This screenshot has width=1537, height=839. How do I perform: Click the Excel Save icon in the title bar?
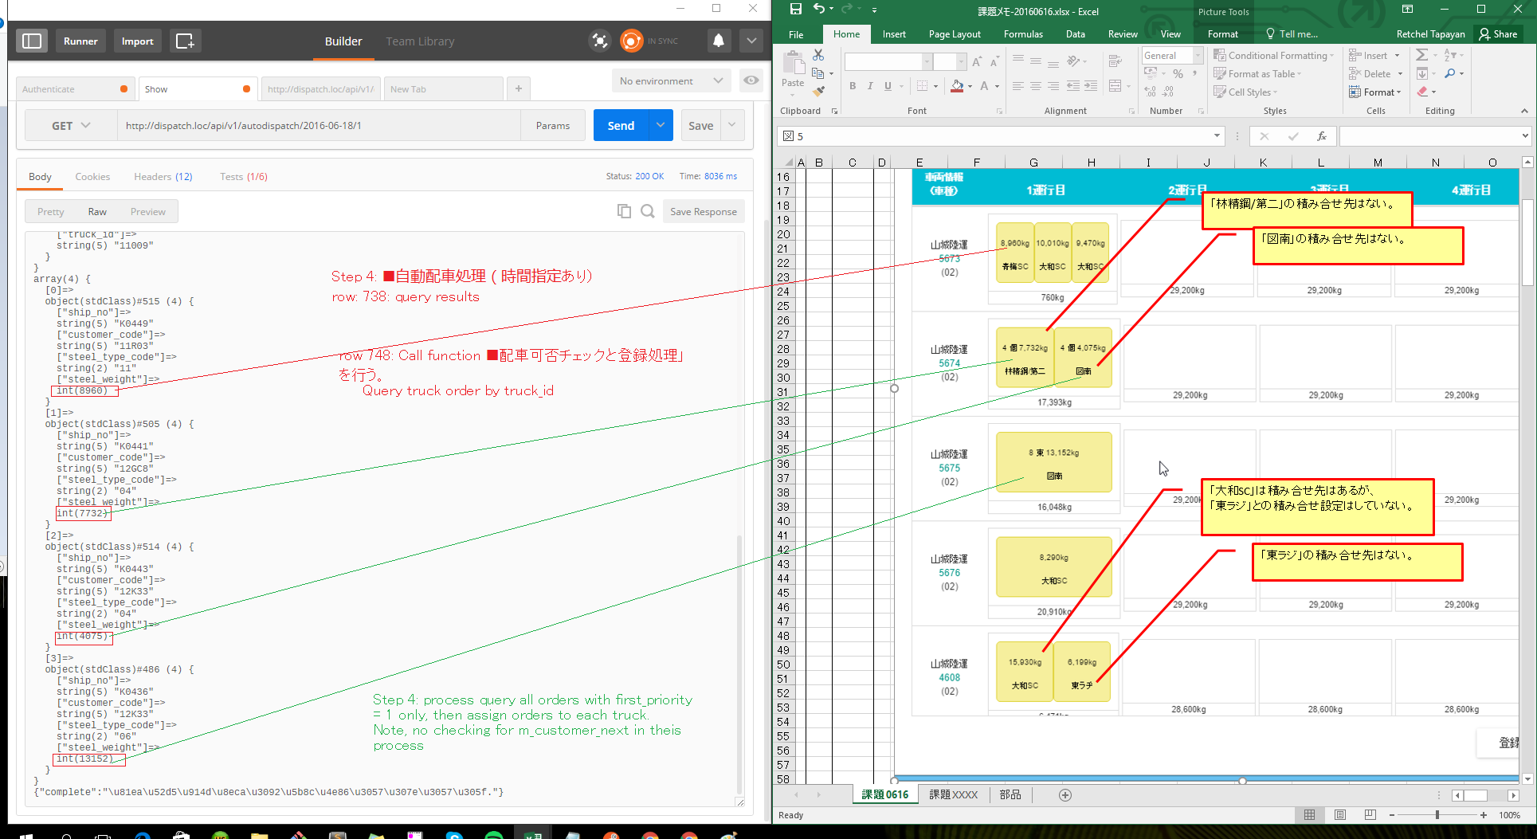[x=795, y=10]
